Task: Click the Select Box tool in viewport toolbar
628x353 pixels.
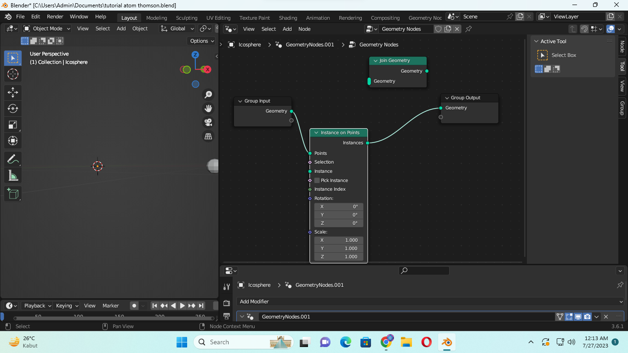Action: point(13,58)
